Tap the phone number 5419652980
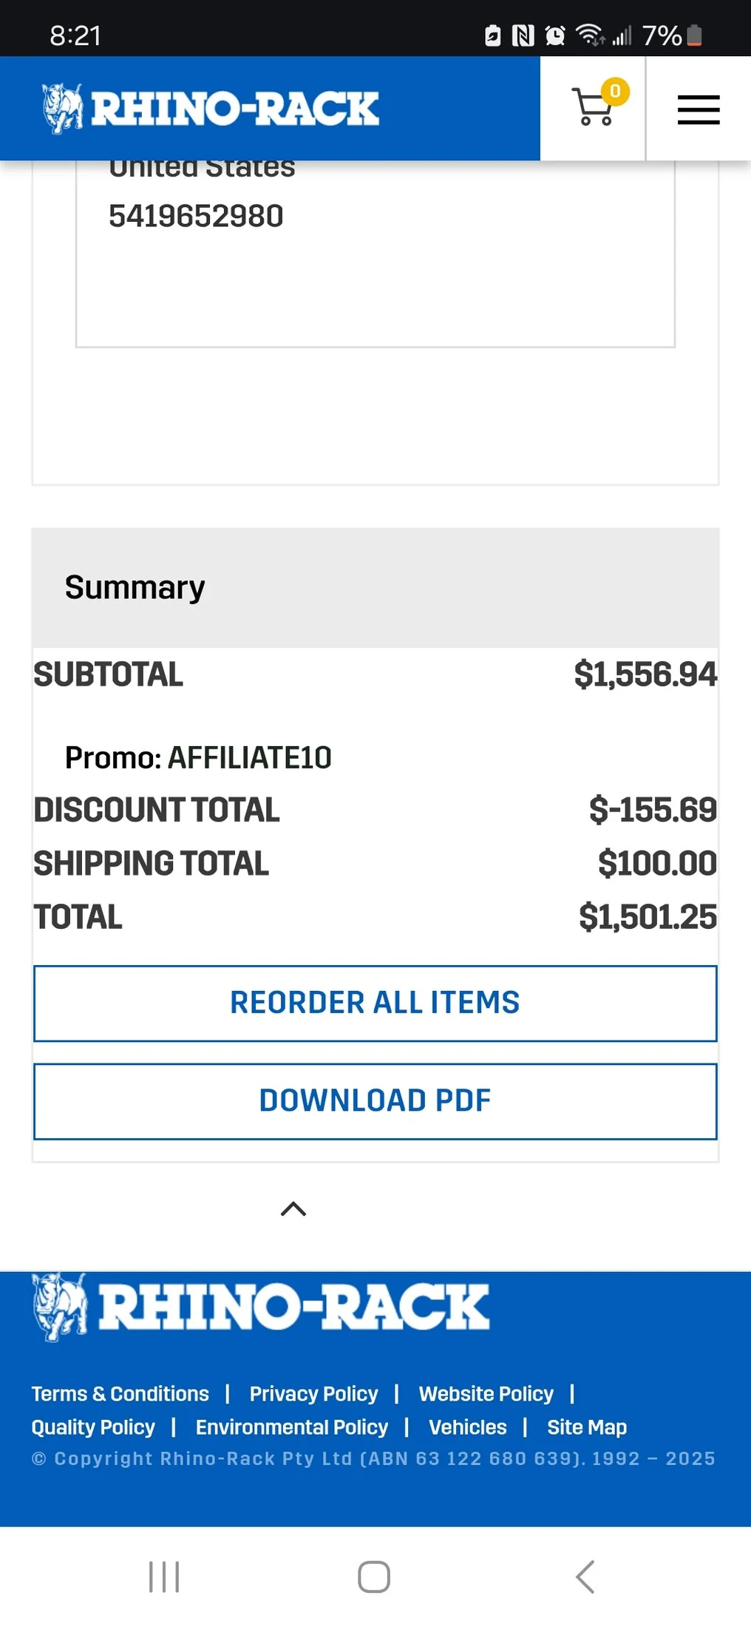Viewport: 751px width, 1627px height. (x=196, y=216)
